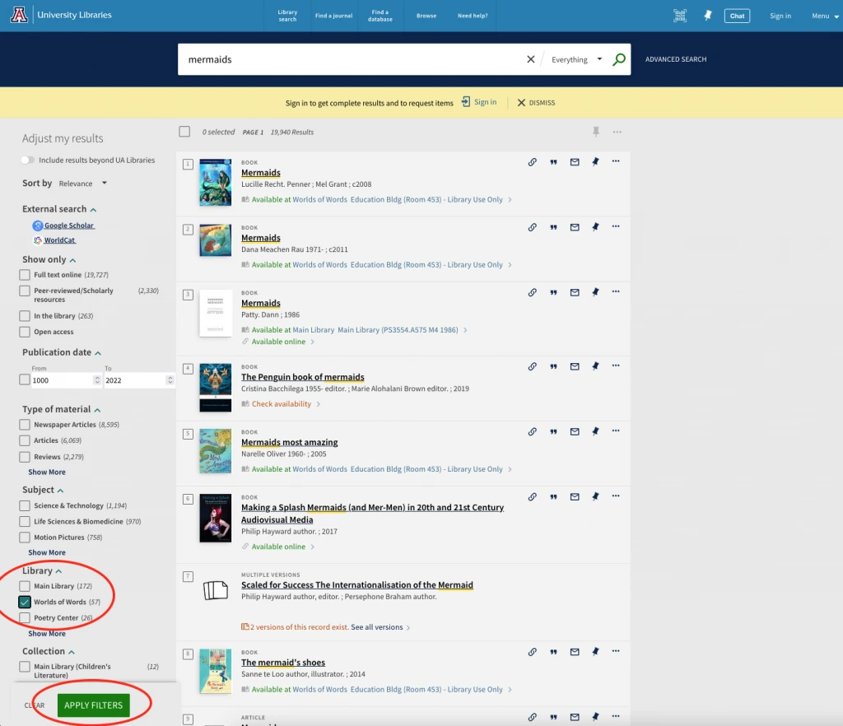Open the QR code scanner icon in header
The width and height of the screenshot is (843, 726).
click(679, 16)
